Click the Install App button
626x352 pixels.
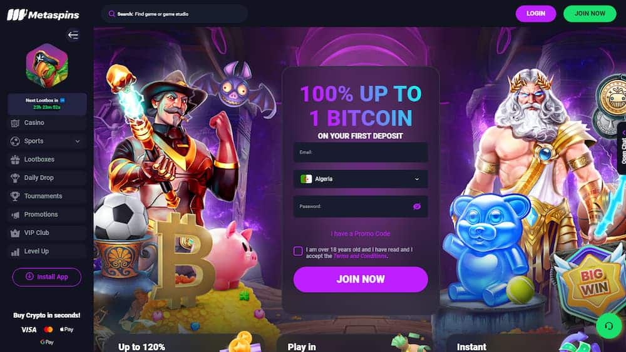coord(47,276)
